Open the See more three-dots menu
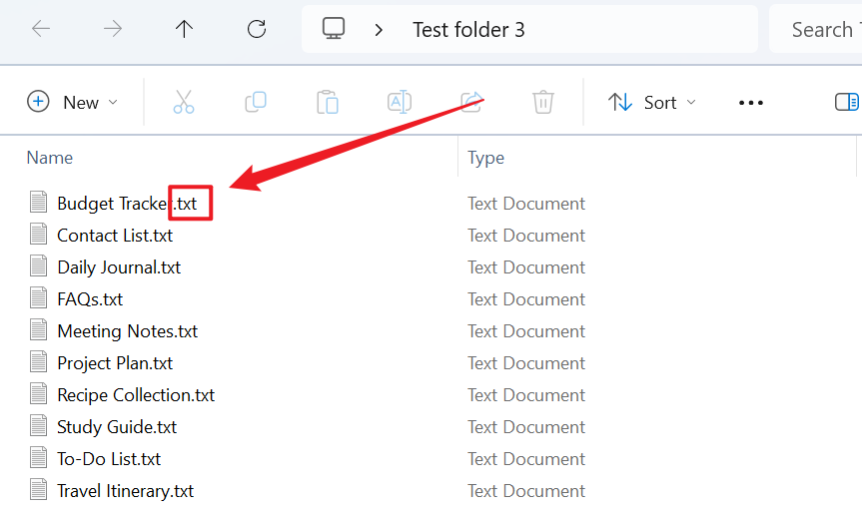Viewport: 862px width, 520px height. click(x=750, y=102)
